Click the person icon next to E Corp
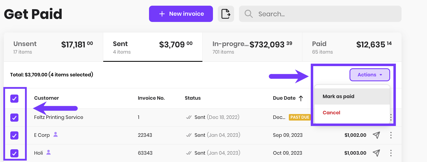The height and width of the screenshot is (162, 427). [x=56, y=134]
